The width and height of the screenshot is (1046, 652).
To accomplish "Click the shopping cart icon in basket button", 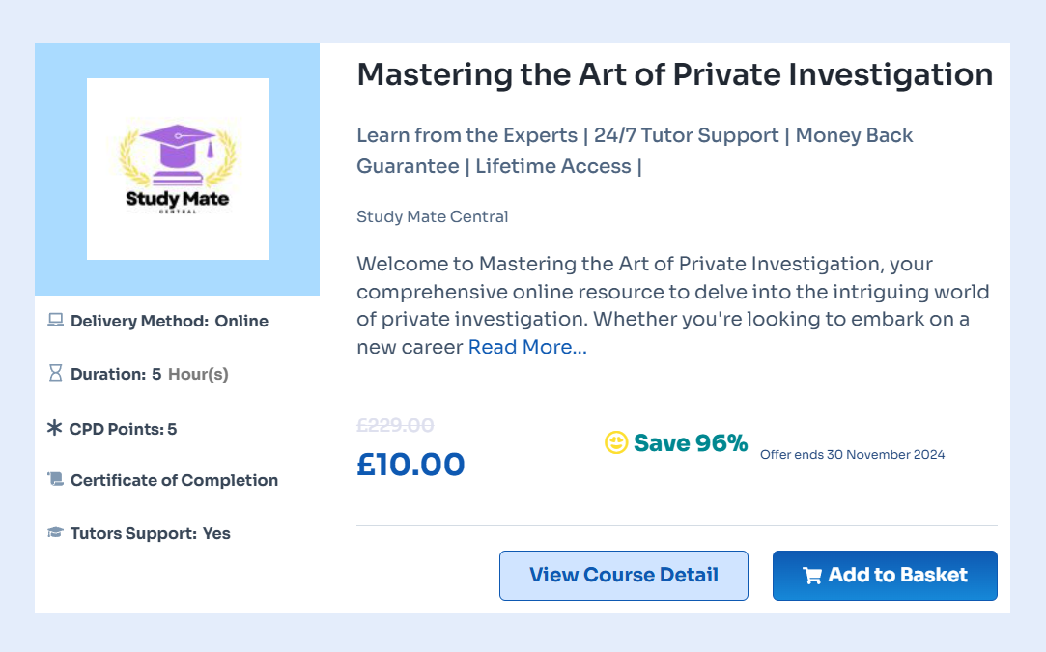I will 812,576.
